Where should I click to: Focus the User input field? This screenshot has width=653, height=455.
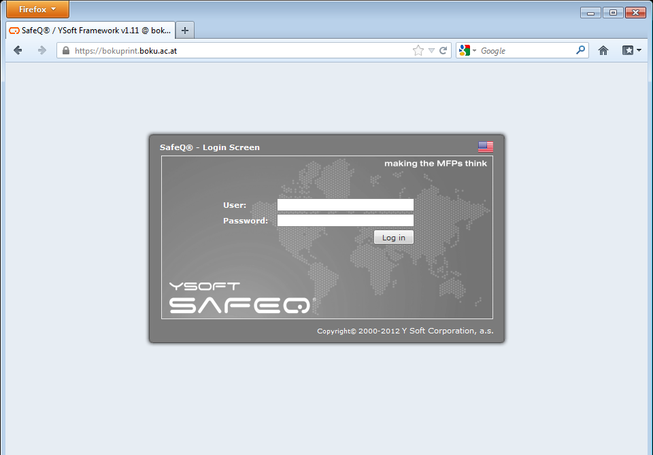point(346,204)
